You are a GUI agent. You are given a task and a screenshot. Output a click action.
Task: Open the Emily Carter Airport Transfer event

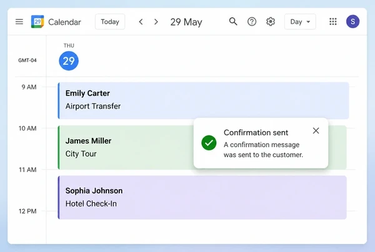click(x=203, y=100)
